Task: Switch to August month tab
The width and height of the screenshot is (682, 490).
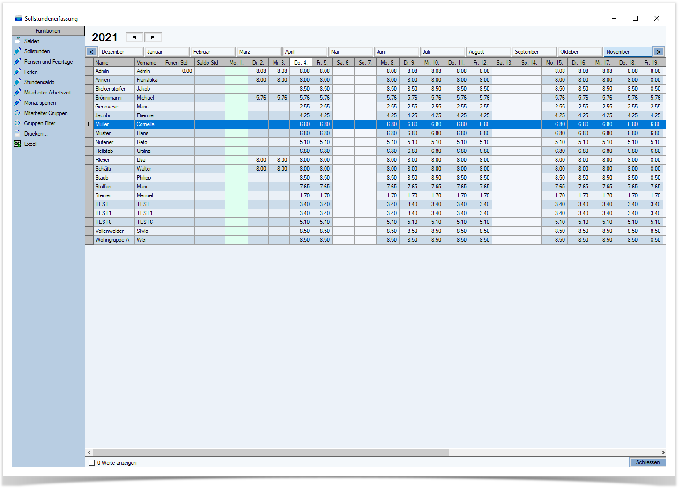Action: (489, 52)
